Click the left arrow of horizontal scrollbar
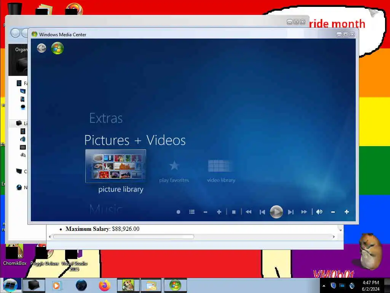Viewport: 390px width, 293px height. [x=50, y=237]
